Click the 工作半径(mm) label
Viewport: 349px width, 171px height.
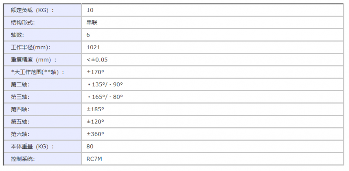tap(31, 48)
